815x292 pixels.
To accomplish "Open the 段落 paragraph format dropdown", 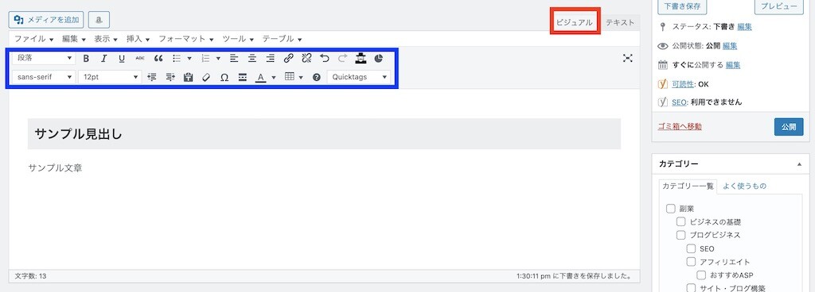I will [x=45, y=59].
